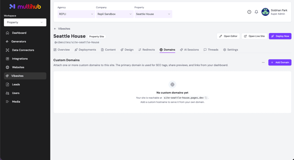
Task: Click the @vibesites/site-seattle-house slug text
Action: 77,42
